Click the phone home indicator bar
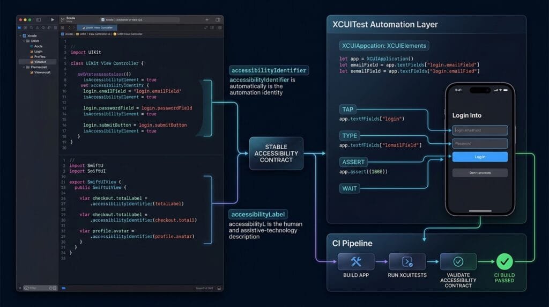 (x=480, y=211)
